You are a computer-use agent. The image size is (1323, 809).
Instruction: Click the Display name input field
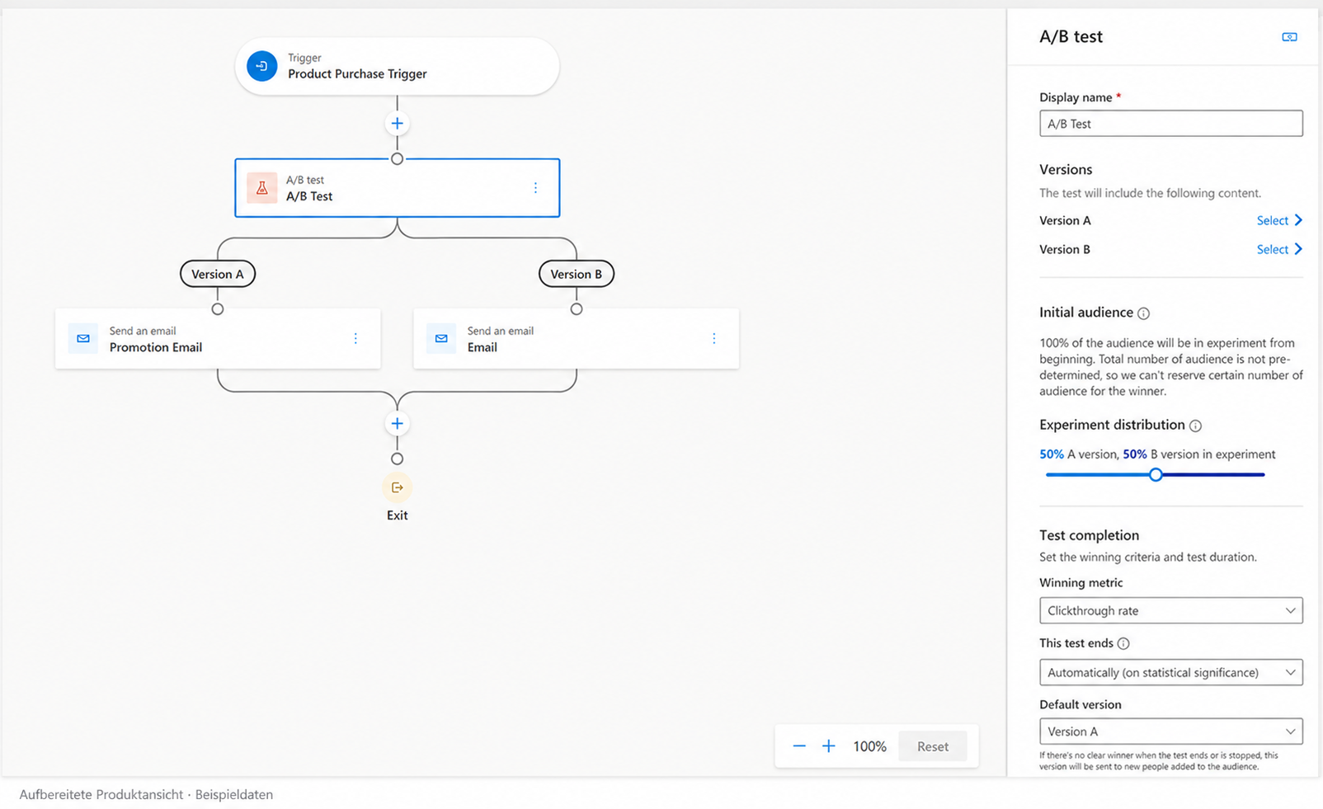(1170, 124)
